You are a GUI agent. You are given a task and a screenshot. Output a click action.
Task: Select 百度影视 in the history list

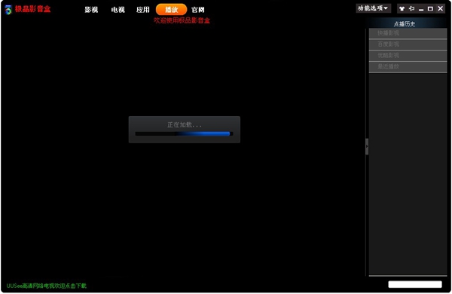pyautogui.click(x=408, y=44)
